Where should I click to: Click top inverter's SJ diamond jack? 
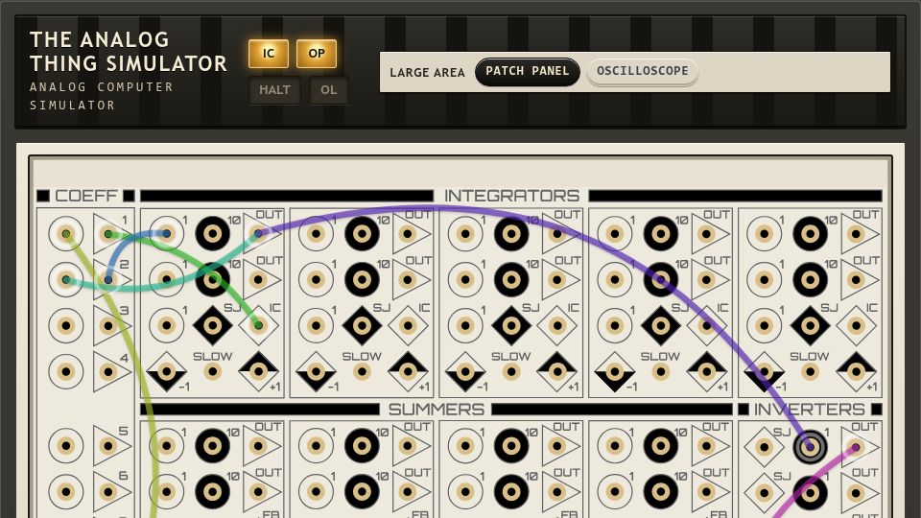pyautogui.click(x=764, y=447)
